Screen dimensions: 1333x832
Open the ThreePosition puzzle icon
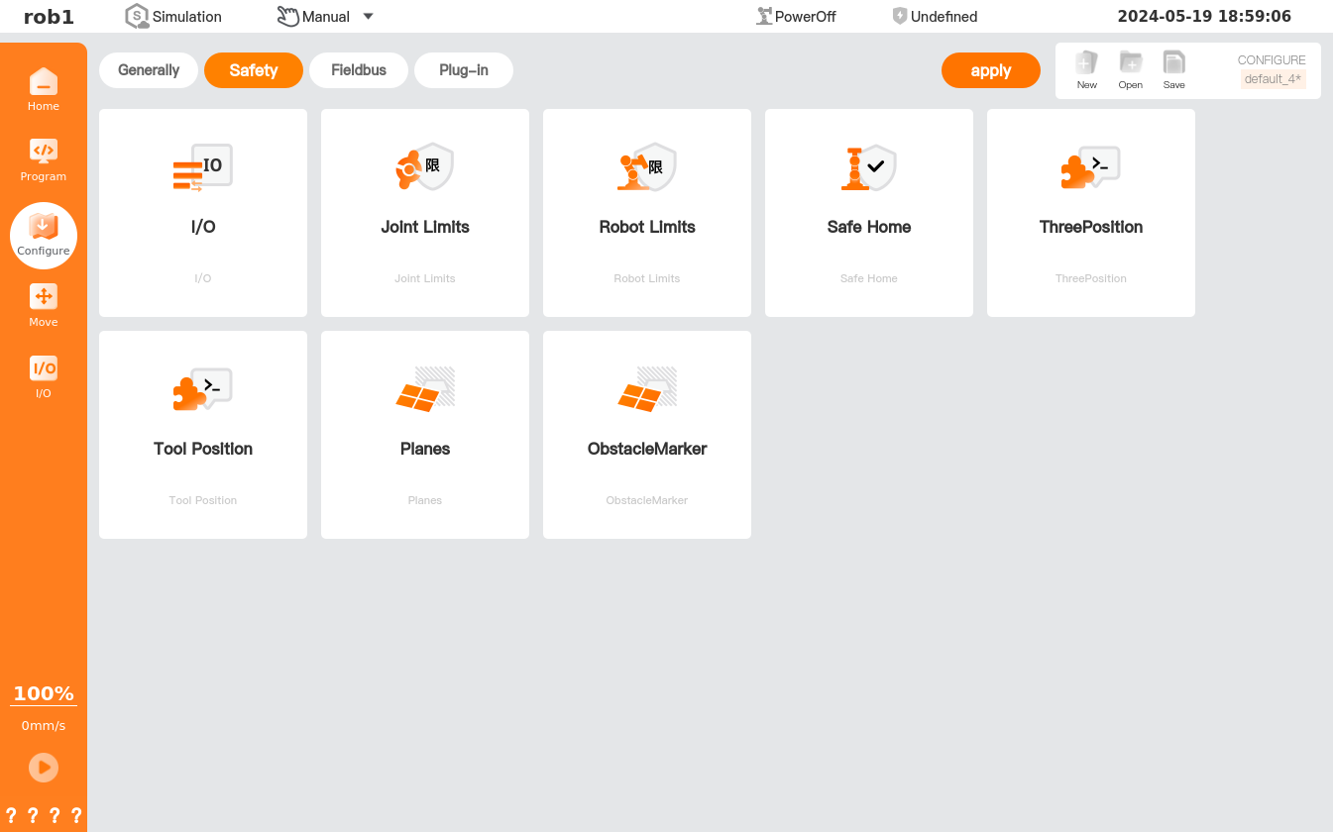coord(1091,167)
